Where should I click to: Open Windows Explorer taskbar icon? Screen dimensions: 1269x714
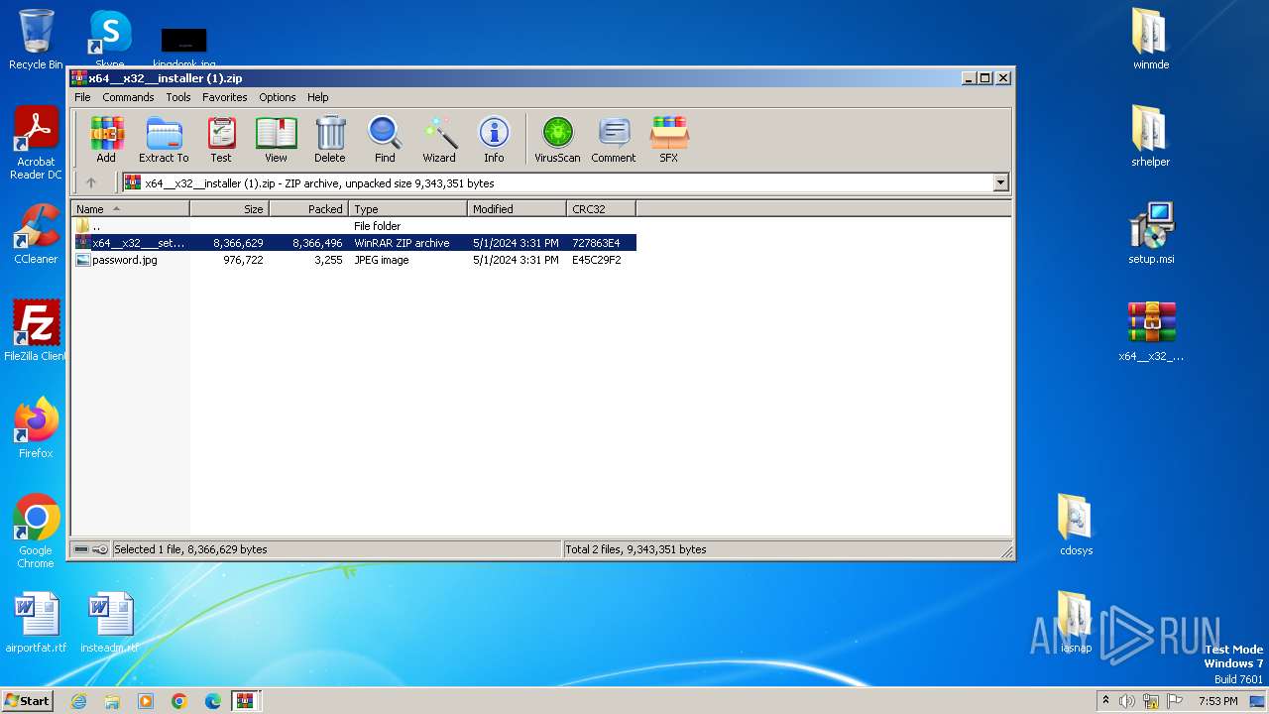click(x=112, y=701)
